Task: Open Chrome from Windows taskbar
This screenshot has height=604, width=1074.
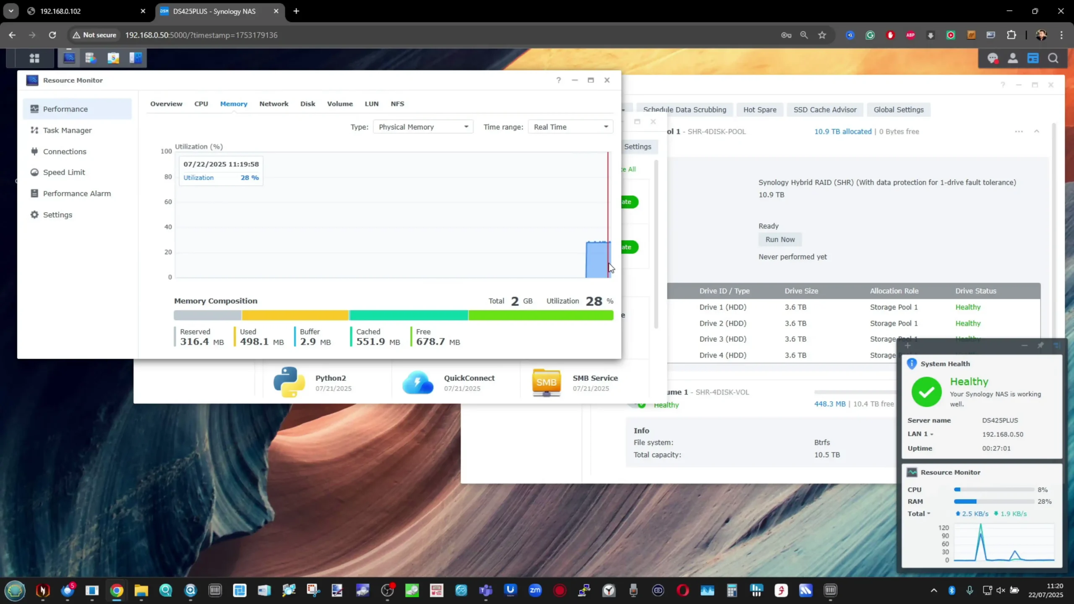Action: 117,591
